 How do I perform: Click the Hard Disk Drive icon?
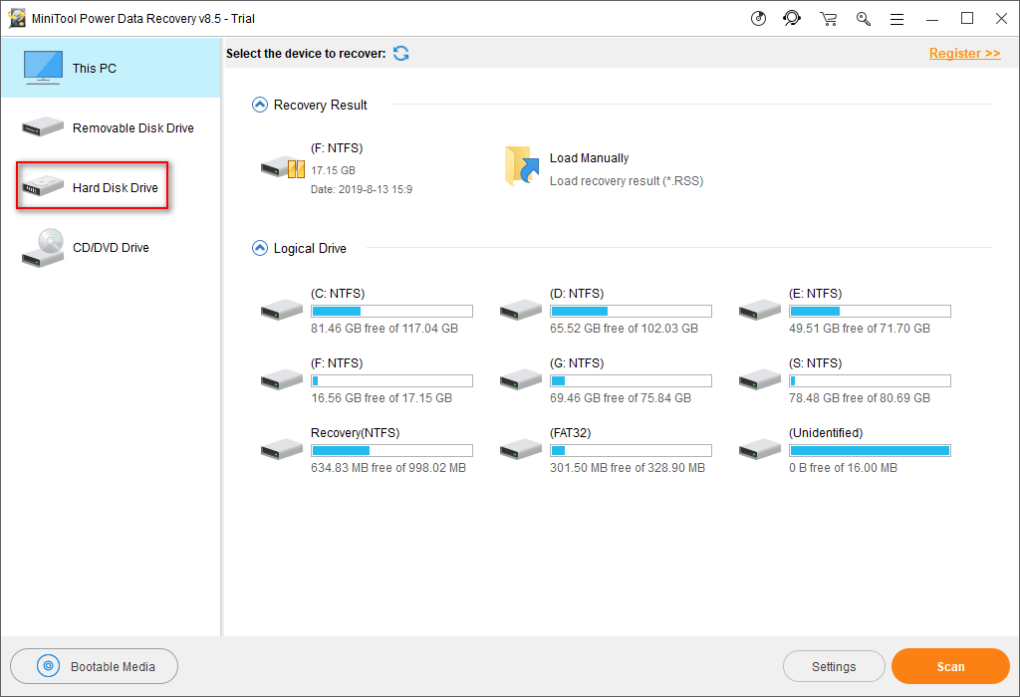click(43, 186)
